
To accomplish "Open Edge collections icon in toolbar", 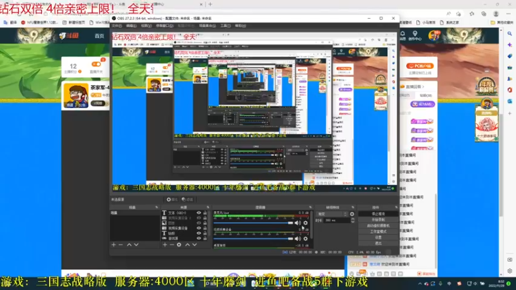I will coord(483,14).
